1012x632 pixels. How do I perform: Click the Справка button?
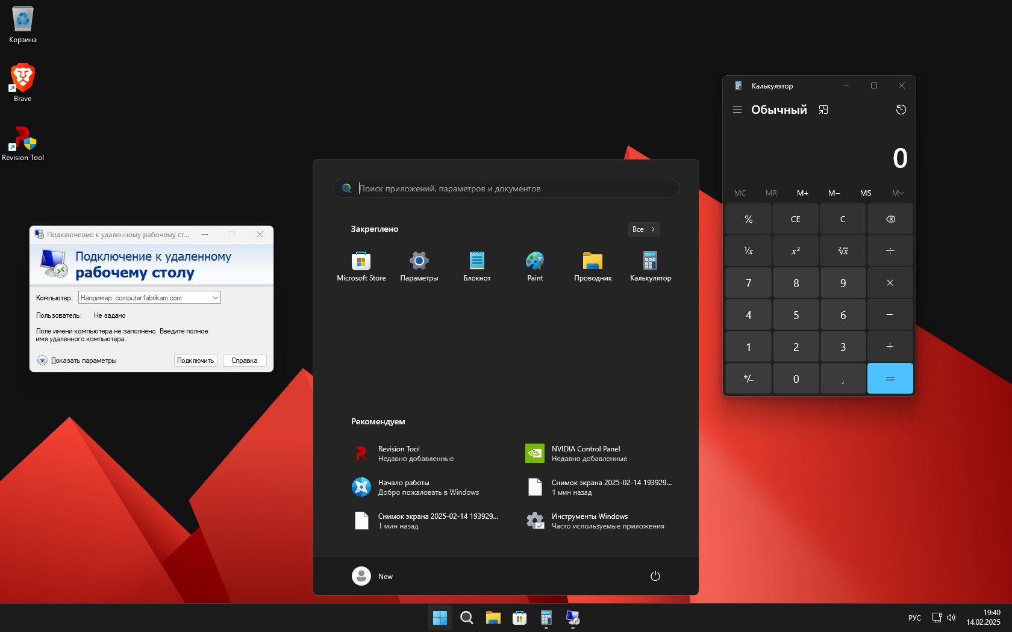click(x=245, y=361)
